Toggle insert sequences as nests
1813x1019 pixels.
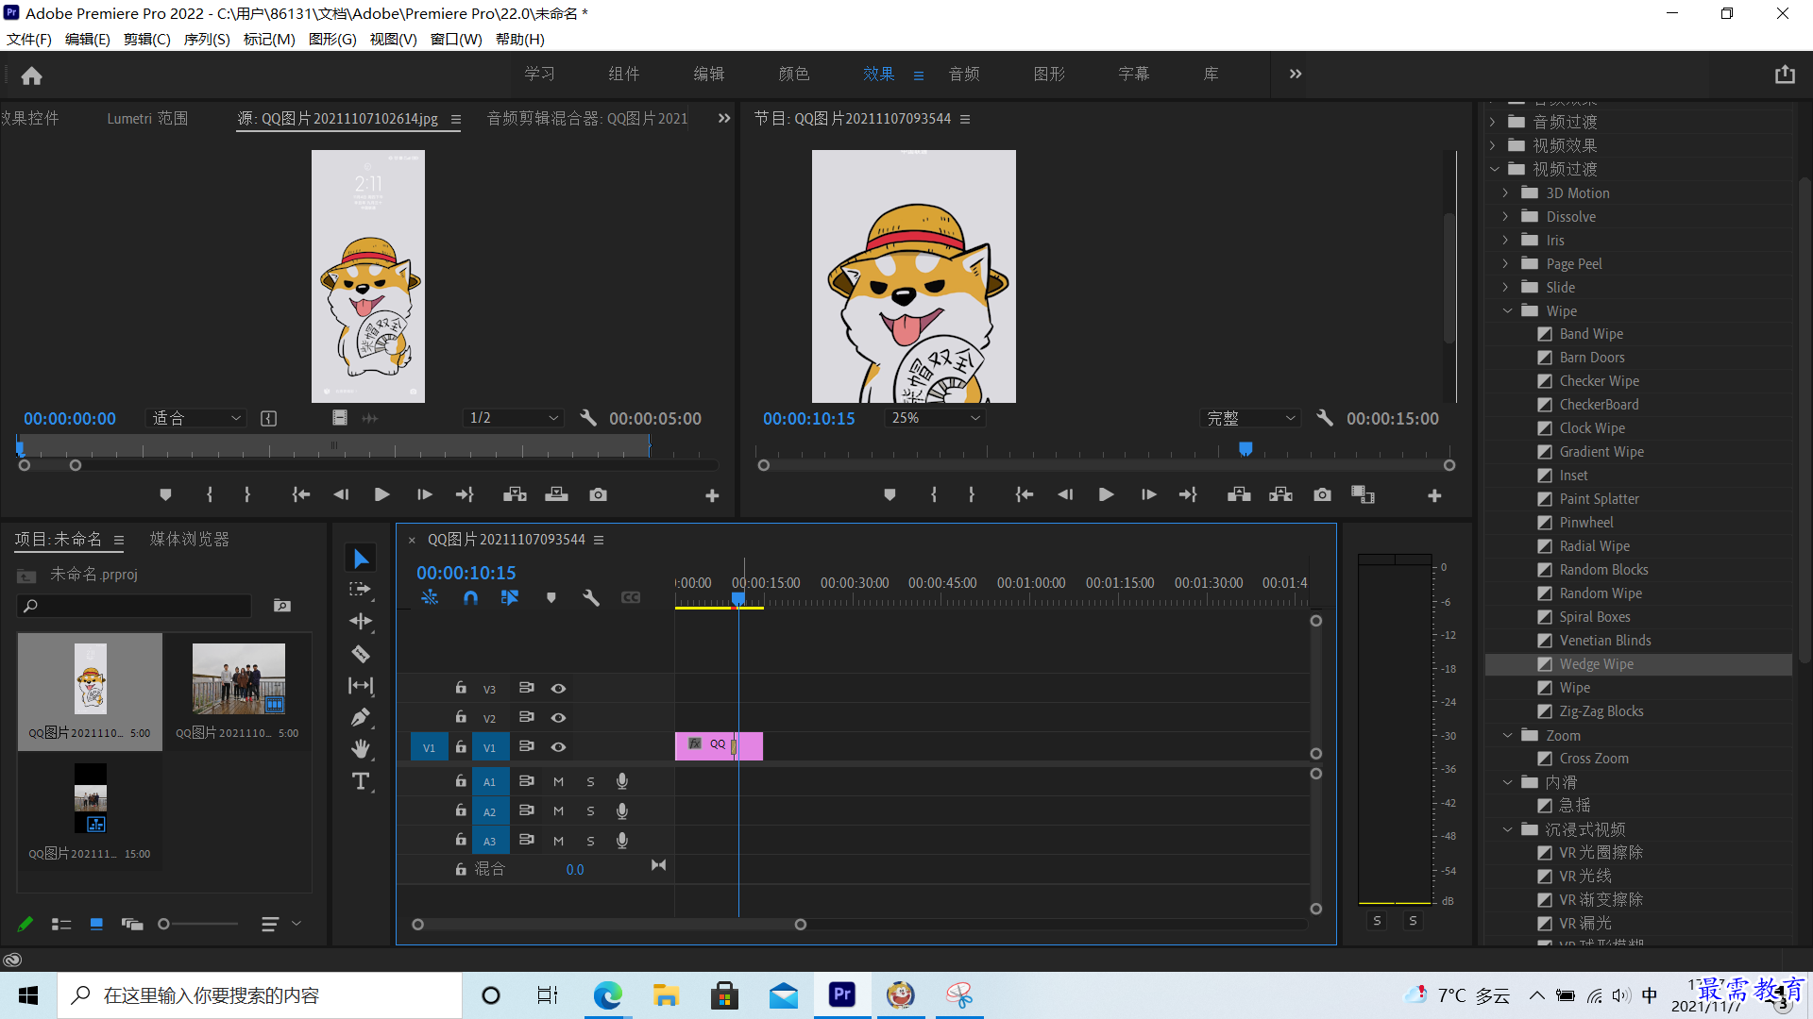[430, 597]
